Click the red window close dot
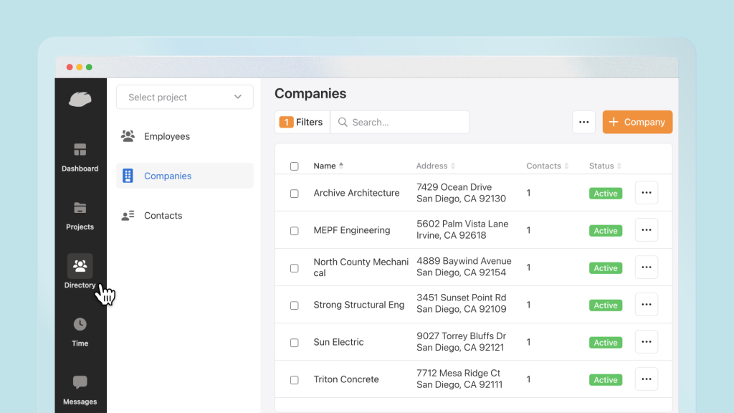 point(70,67)
